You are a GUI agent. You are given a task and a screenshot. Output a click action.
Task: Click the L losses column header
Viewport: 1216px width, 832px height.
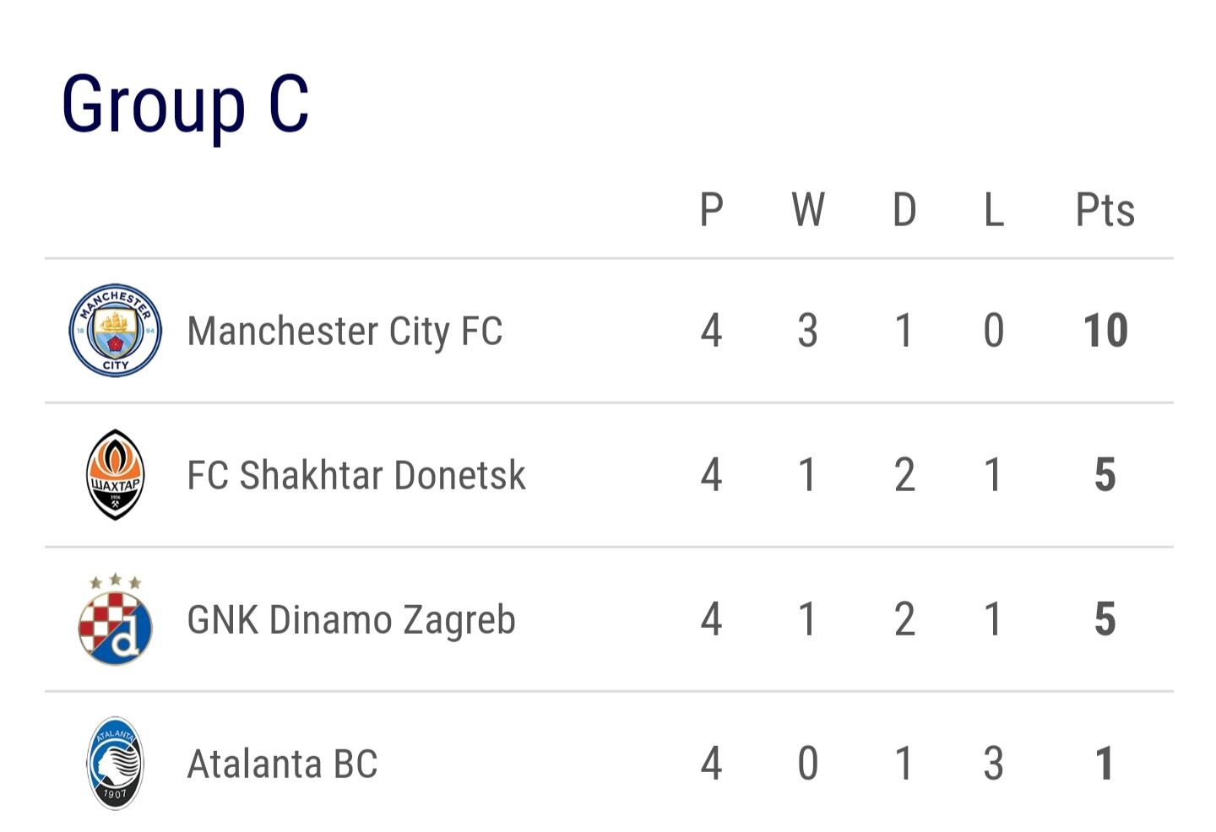point(994,209)
